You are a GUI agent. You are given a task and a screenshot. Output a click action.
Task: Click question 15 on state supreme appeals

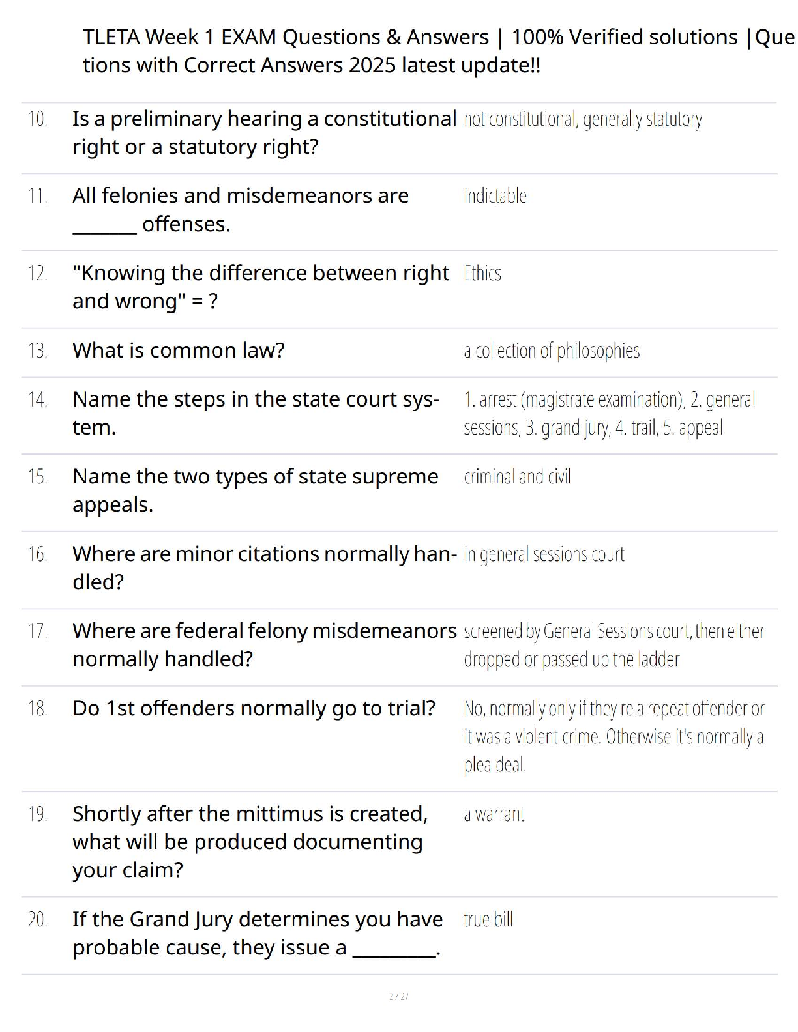point(255,490)
